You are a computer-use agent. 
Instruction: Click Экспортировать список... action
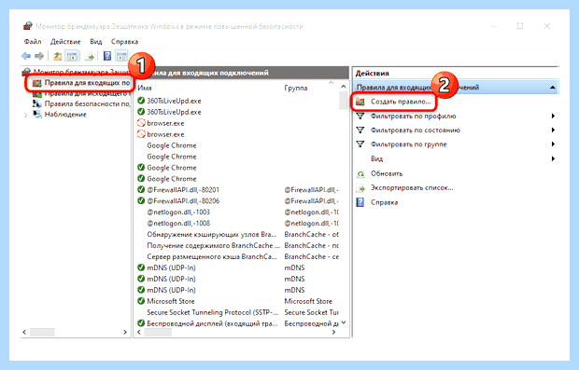[x=412, y=188]
